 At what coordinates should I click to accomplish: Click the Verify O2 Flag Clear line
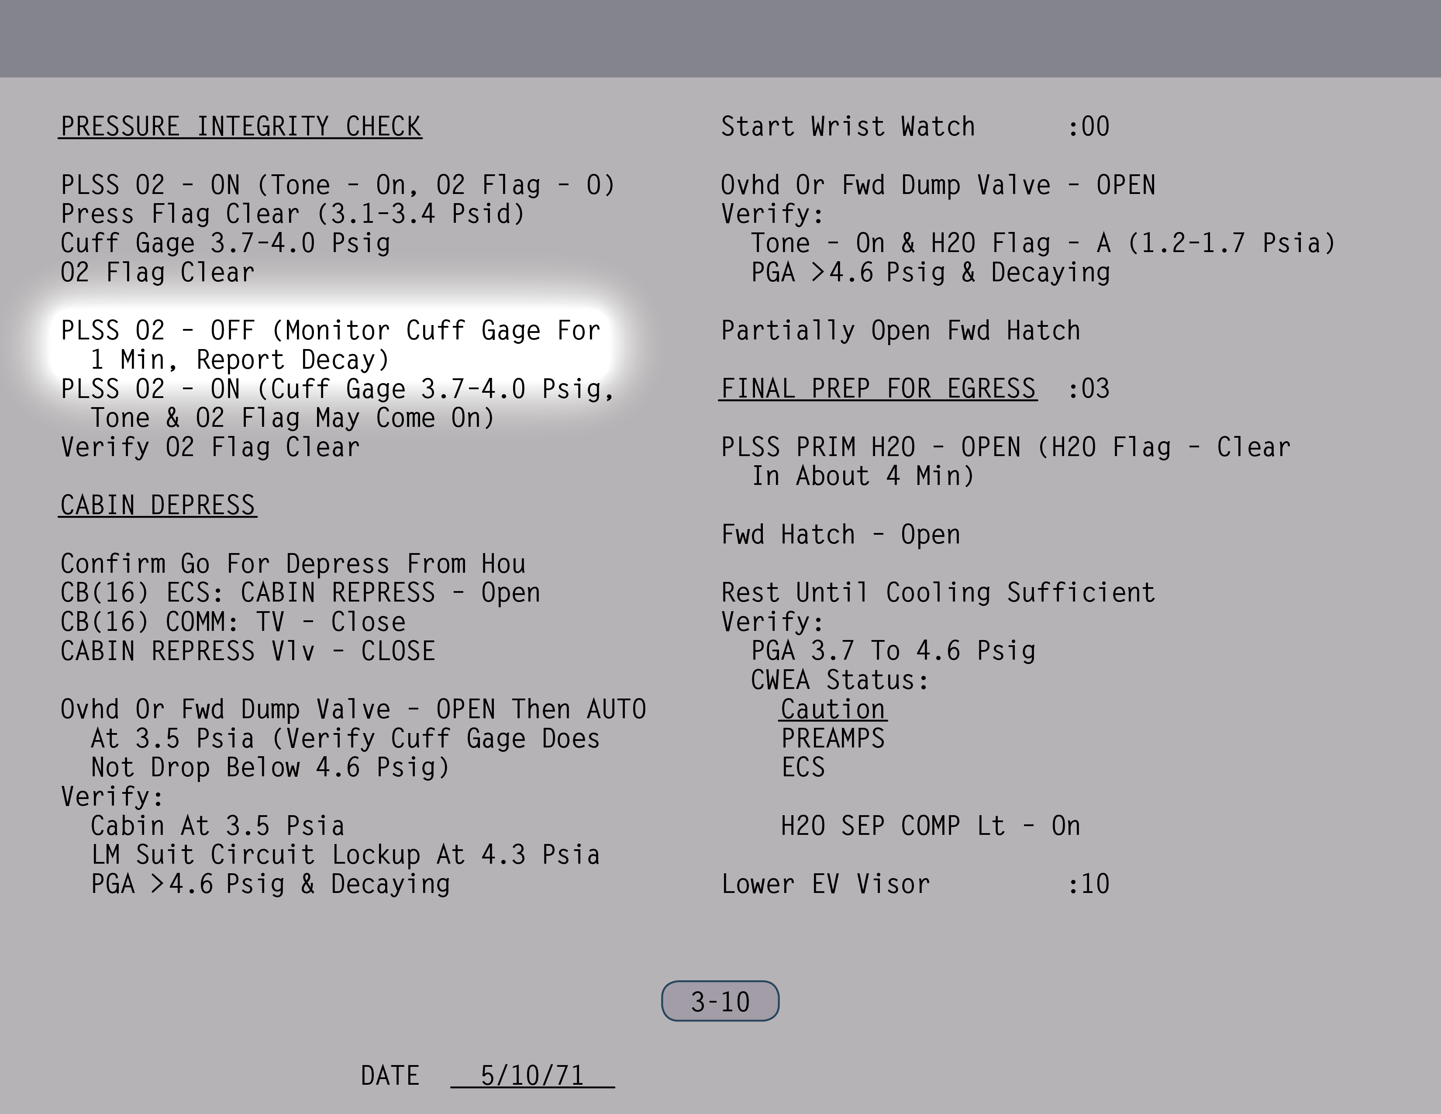coord(210,447)
